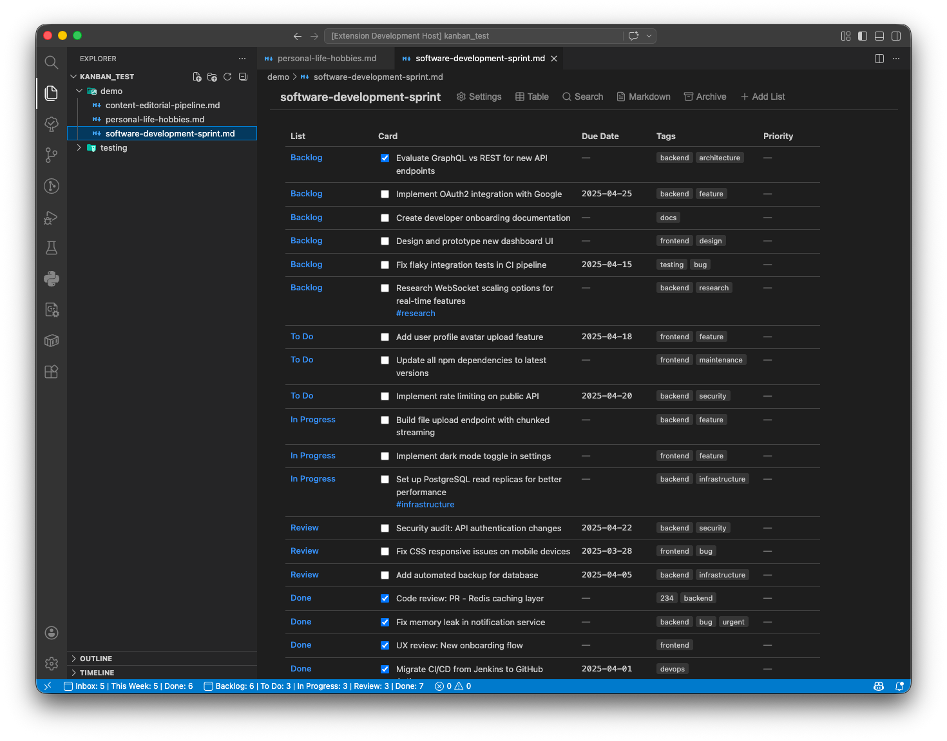947x741 pixels.
Task: Uncheck Evaluate GraphQL vs REST card
Action: (385, 158)
